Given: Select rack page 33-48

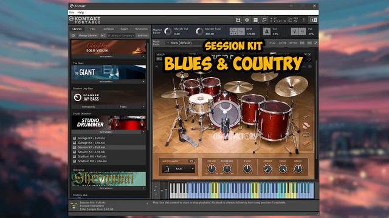Looking at the screenshot, I should click(x=282, y=43).
